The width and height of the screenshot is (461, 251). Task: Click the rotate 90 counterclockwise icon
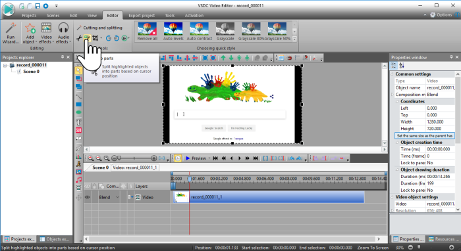pyautogui.click(x=117, y=38)
